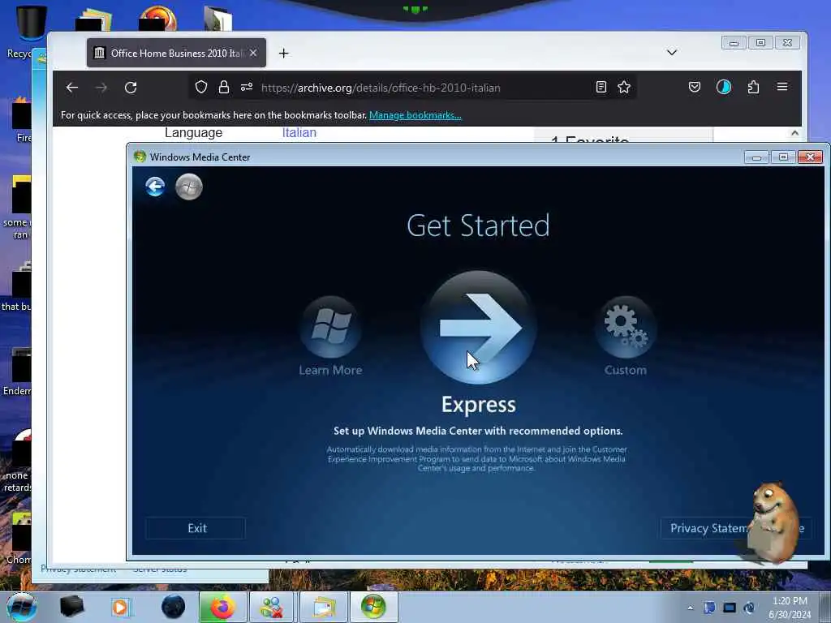The height and width of the screenshot is (623, 831).
Task: Toggle reader view in Firefox
Action: click(601, 88)
